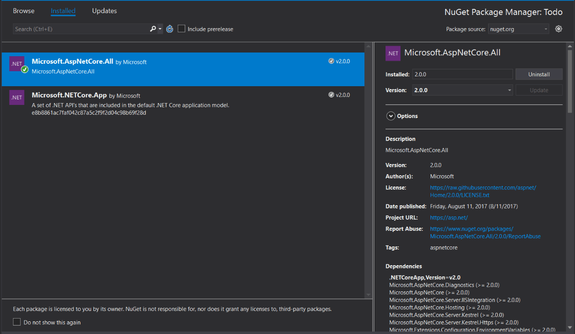Click the Microsoft.AspNetCore.All details title

coord(452,53)
